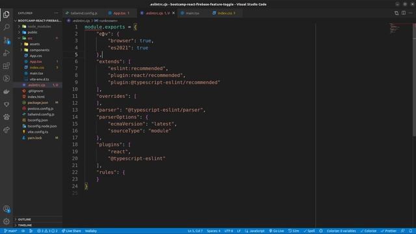Open Explorer views and more actions menu

pyautogui.click(x=56, y=13)
